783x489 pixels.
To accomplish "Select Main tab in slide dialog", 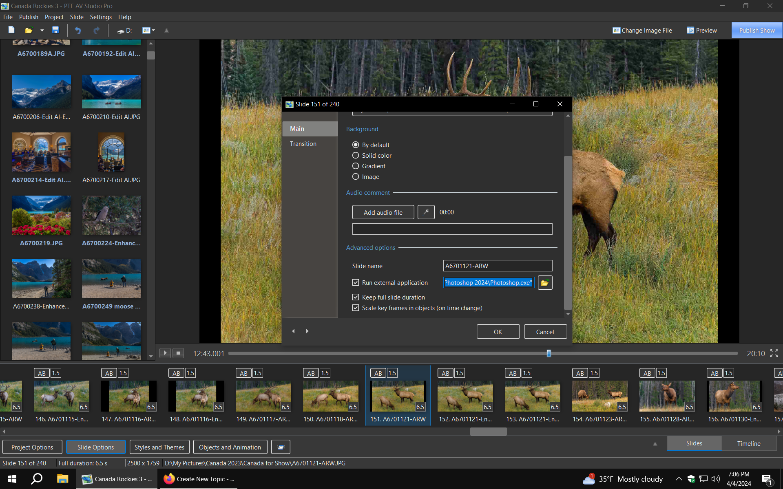I will [x=310, y=128].
